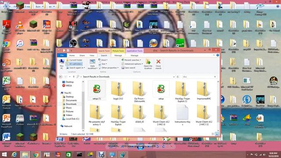Refresh the search results

tap(178, 77)
